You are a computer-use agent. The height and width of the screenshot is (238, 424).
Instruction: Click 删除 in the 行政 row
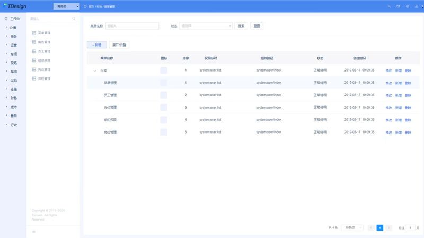tap(408, 70)
